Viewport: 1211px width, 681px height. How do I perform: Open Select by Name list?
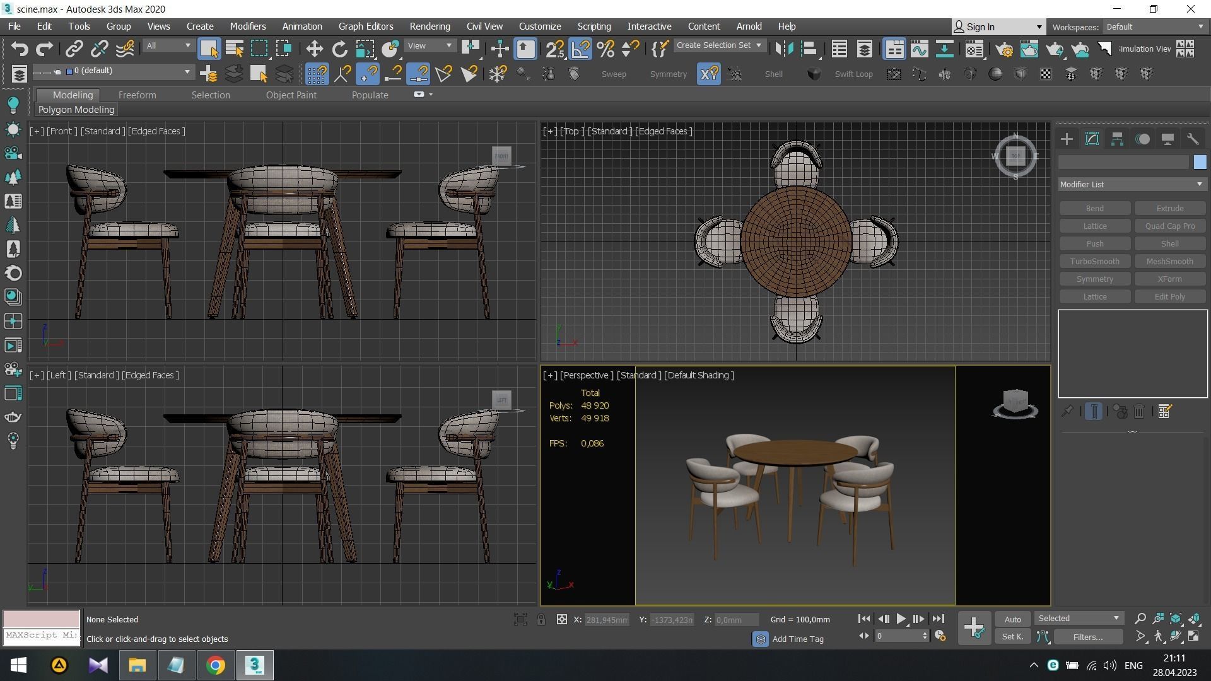235,49
